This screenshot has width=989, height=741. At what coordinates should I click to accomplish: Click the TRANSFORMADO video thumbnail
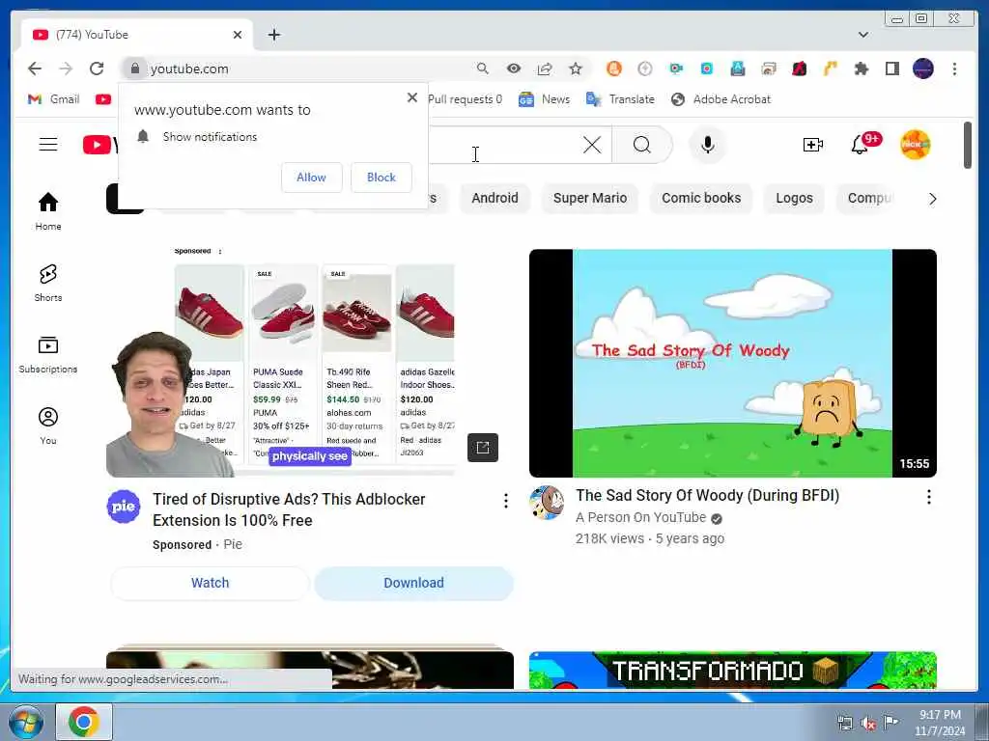tap(732, 671)
